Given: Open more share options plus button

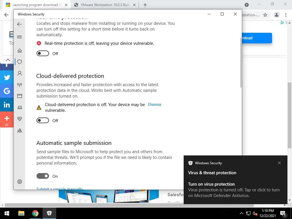Looking at the screenshot, I should 7,119.
